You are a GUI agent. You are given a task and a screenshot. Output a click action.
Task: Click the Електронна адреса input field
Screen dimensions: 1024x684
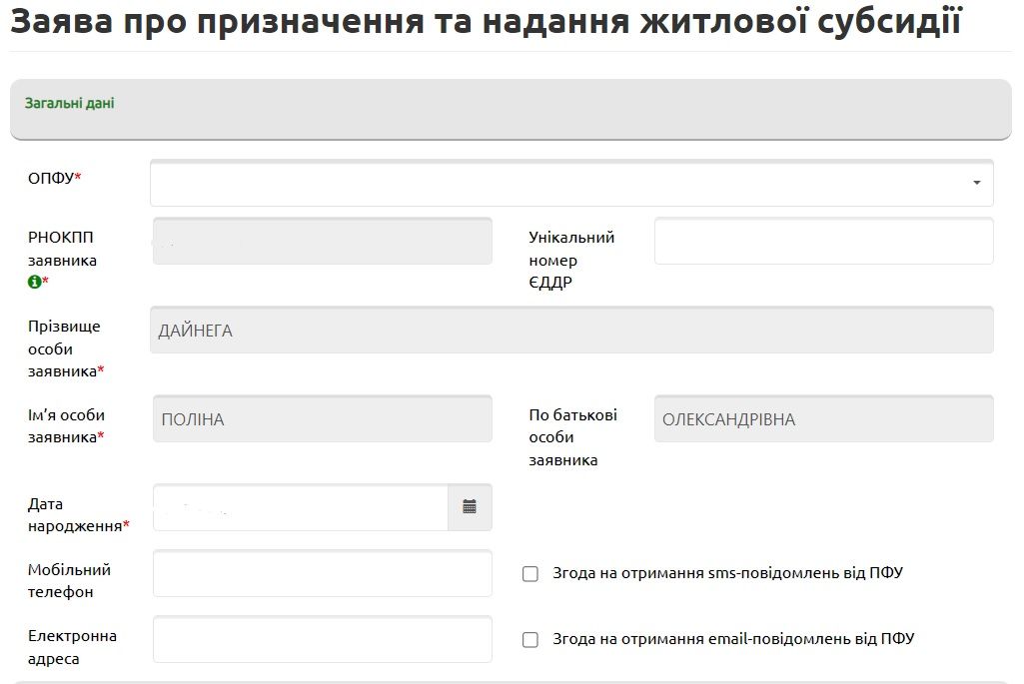point(322,639)
